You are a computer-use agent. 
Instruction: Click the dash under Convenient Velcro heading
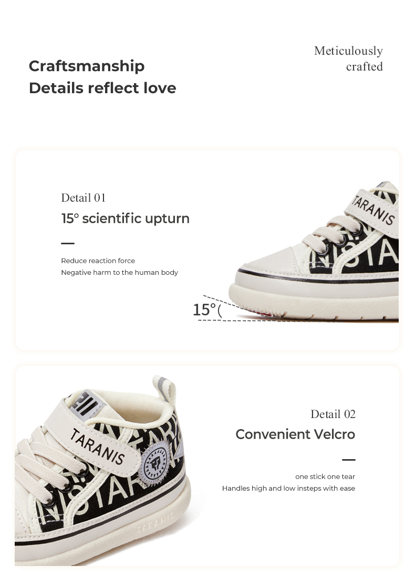click(x=348, y=460)
